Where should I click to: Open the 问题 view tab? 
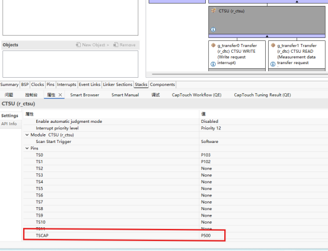[x=9, y=95]
